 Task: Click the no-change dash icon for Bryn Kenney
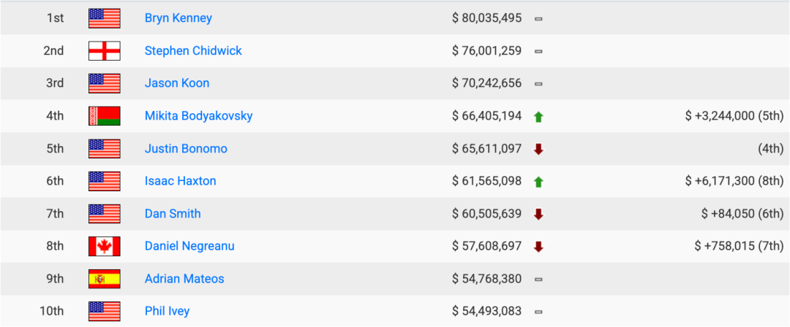click(538, 18)
